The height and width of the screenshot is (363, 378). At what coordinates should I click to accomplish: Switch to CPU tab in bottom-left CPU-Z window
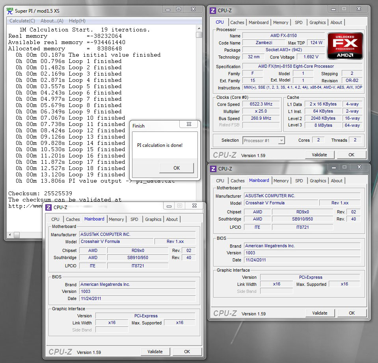pos(55,219)
